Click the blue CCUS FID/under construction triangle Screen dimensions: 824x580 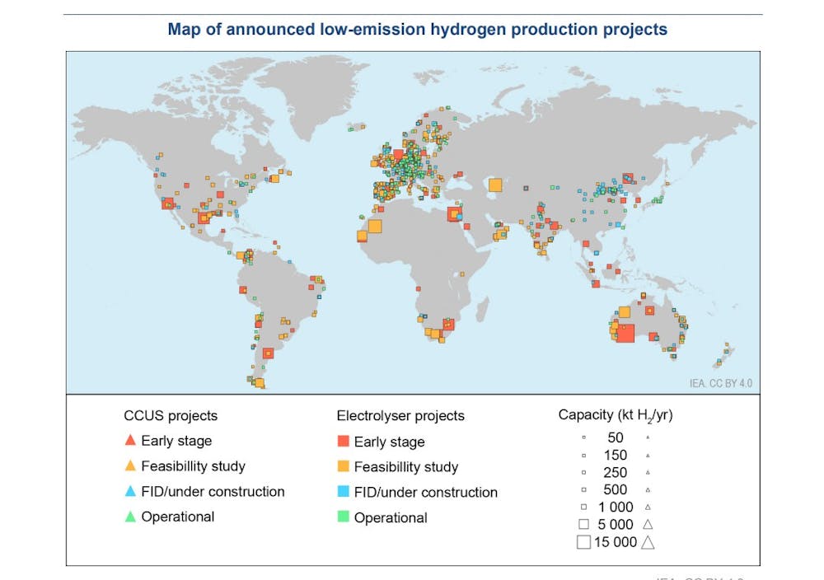tap(130, 491)
